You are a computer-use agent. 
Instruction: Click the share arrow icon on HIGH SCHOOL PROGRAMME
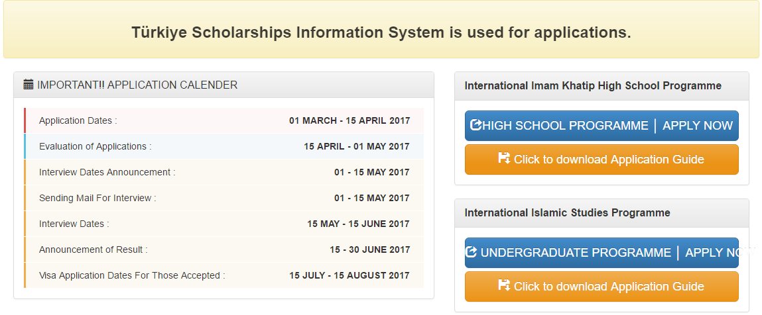476,125
